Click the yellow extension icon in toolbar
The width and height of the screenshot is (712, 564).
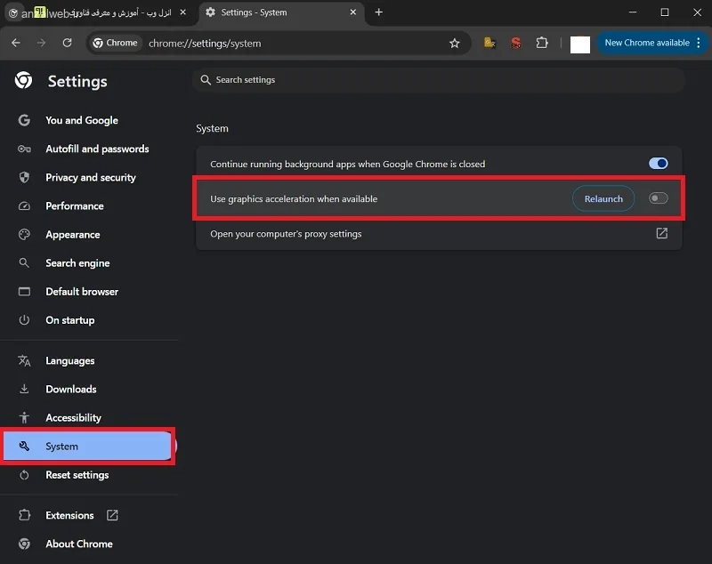click(x=489, y=43)
